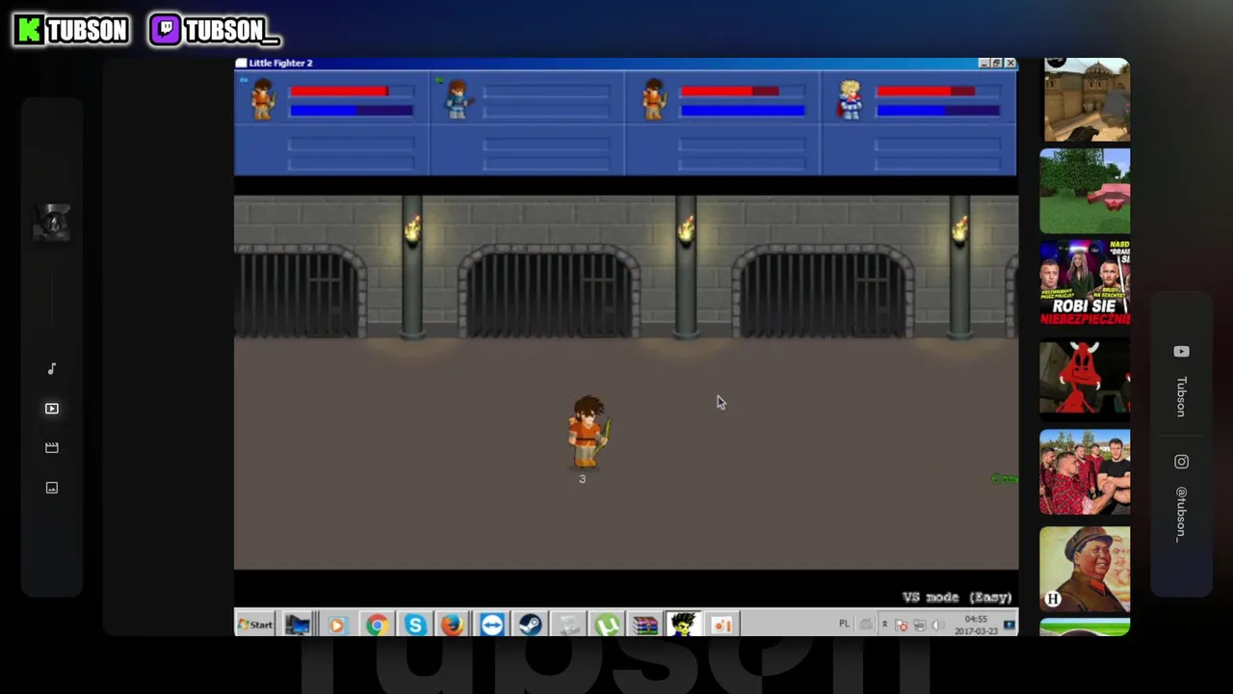Click the red flag action center tray icon

coord(902,625)
